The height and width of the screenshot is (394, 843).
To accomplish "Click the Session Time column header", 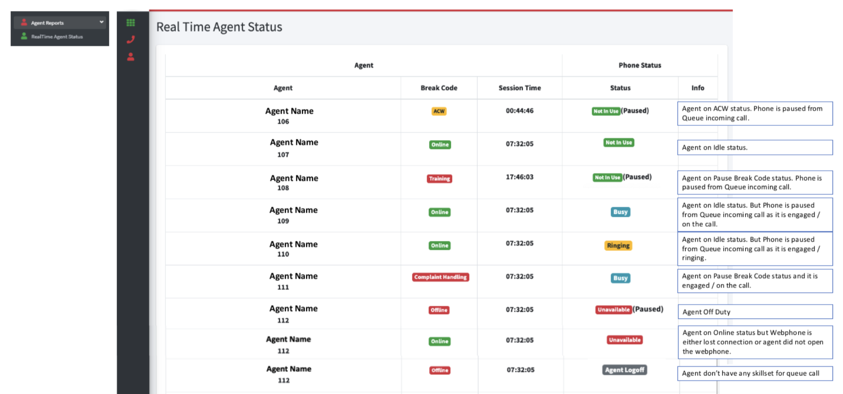I will click(520, 88).
